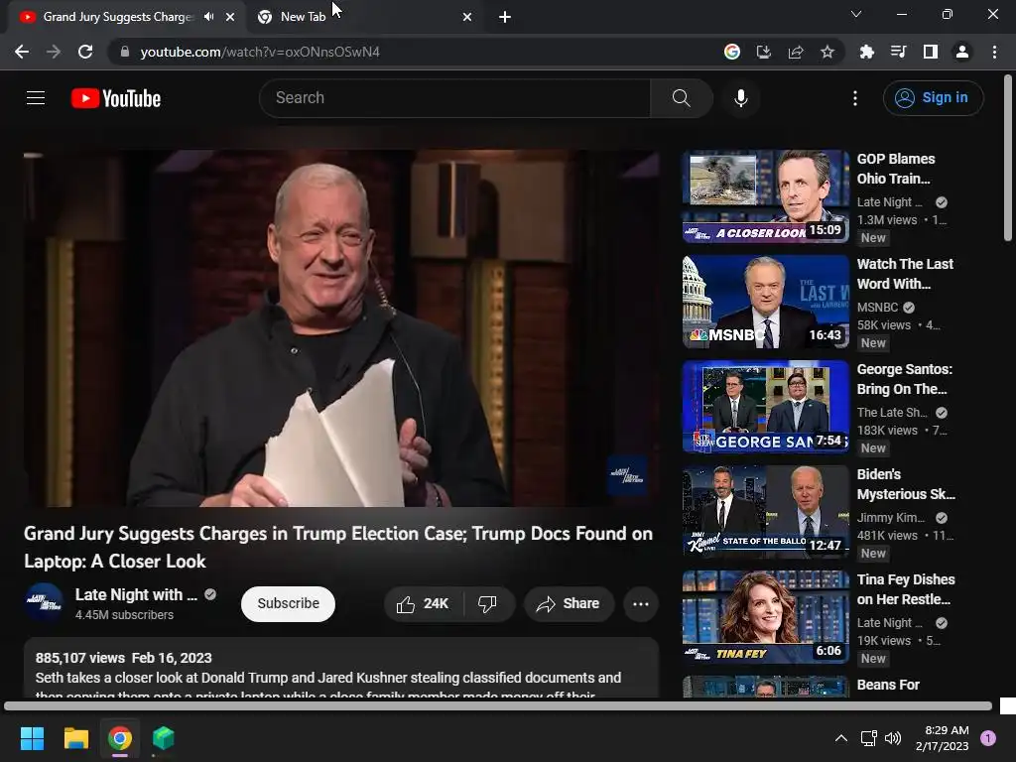Click the main video player
Viewport: 1016px width, 762px height.
pyautogui.click(x=341, y=328)
